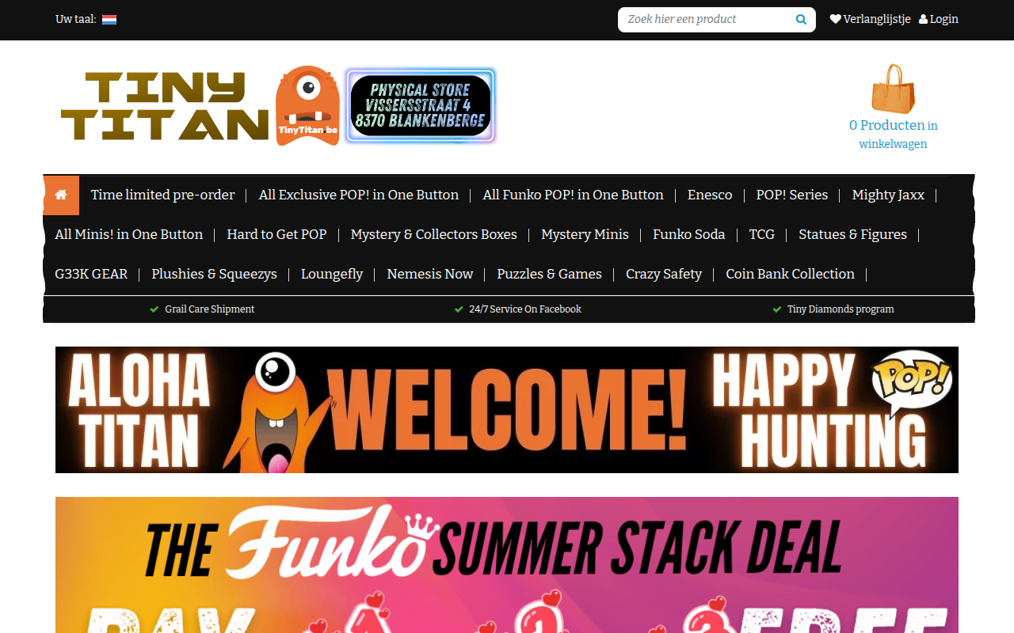Click the orange monster mascot logo
Image resolution: width=1014 pixels, height=633 pixels.
click(307, 106)
